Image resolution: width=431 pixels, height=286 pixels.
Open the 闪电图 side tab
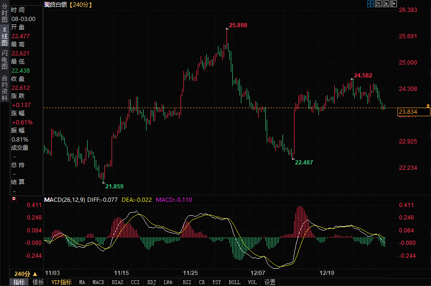(x=4, y=60)
